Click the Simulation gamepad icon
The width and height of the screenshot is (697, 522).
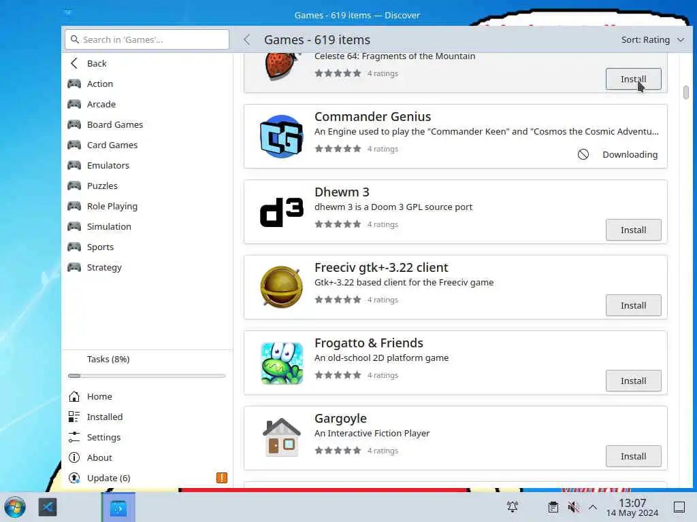click(74, 227)
